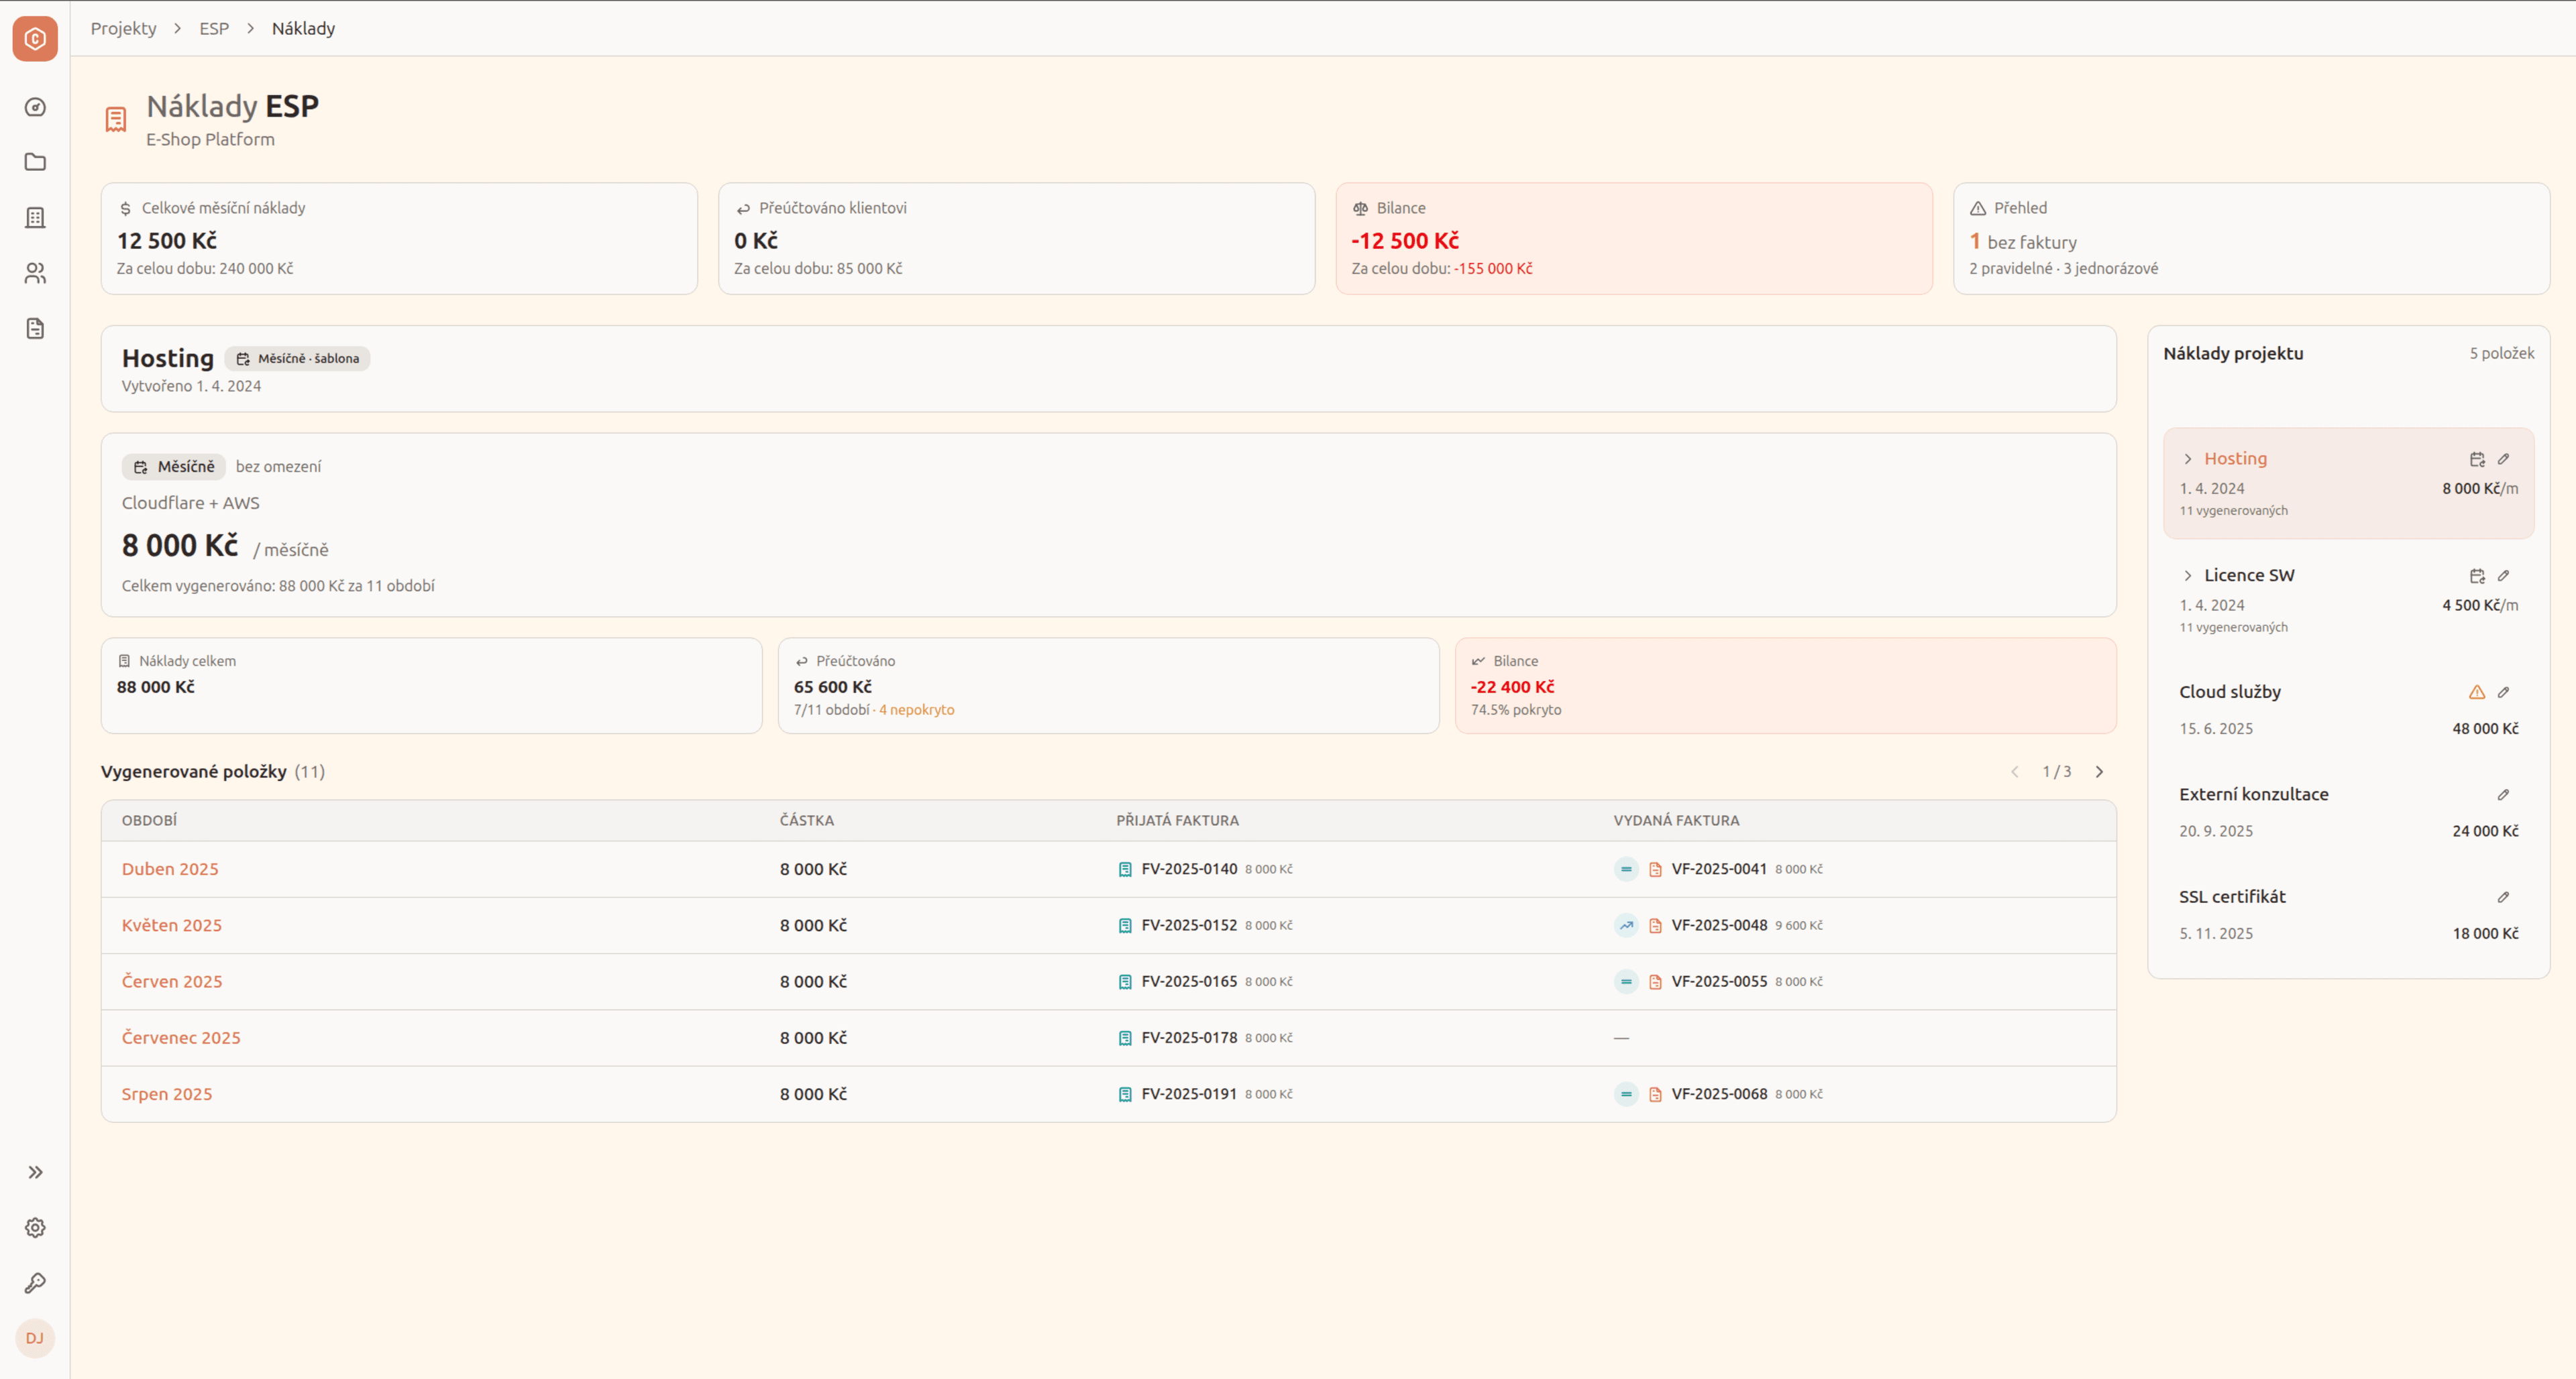Click the warning triangle on Cloud služby

point(2476,691)
